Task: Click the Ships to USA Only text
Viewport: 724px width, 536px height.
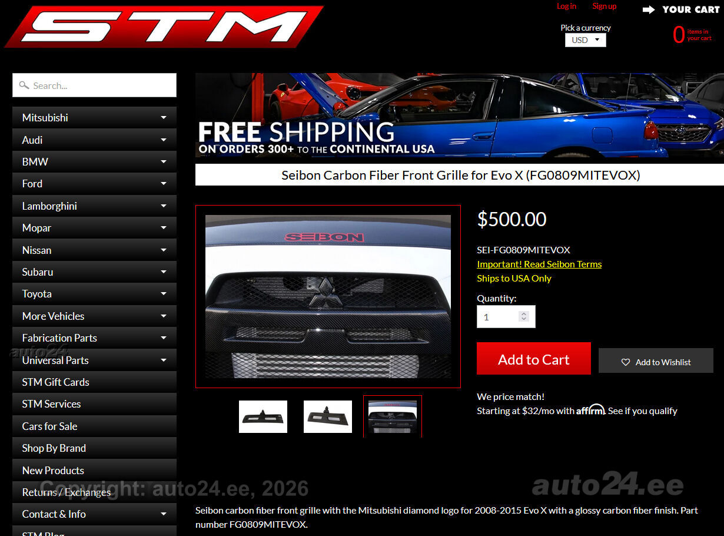Action: (x=514, y=278)
